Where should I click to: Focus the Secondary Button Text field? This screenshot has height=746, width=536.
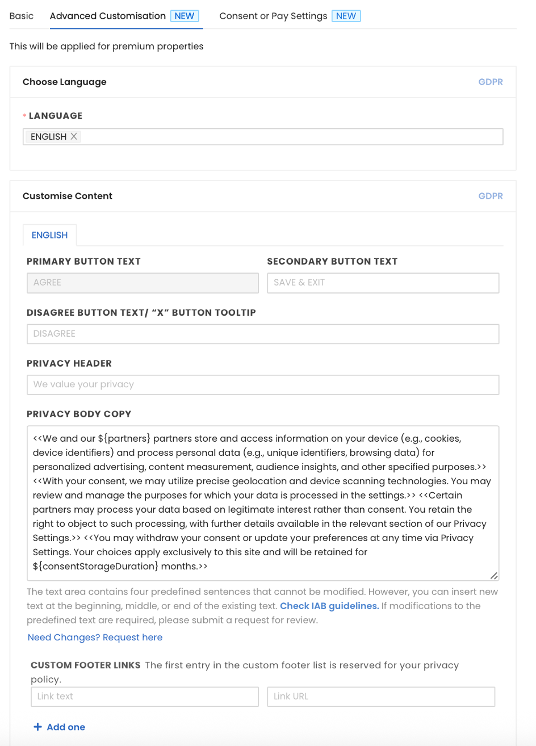pyautogui.click(x=383, y=283)
